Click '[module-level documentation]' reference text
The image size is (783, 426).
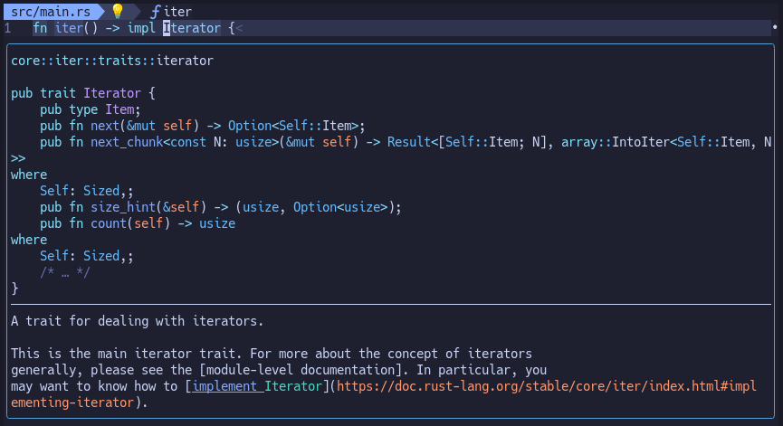point(301,370)
